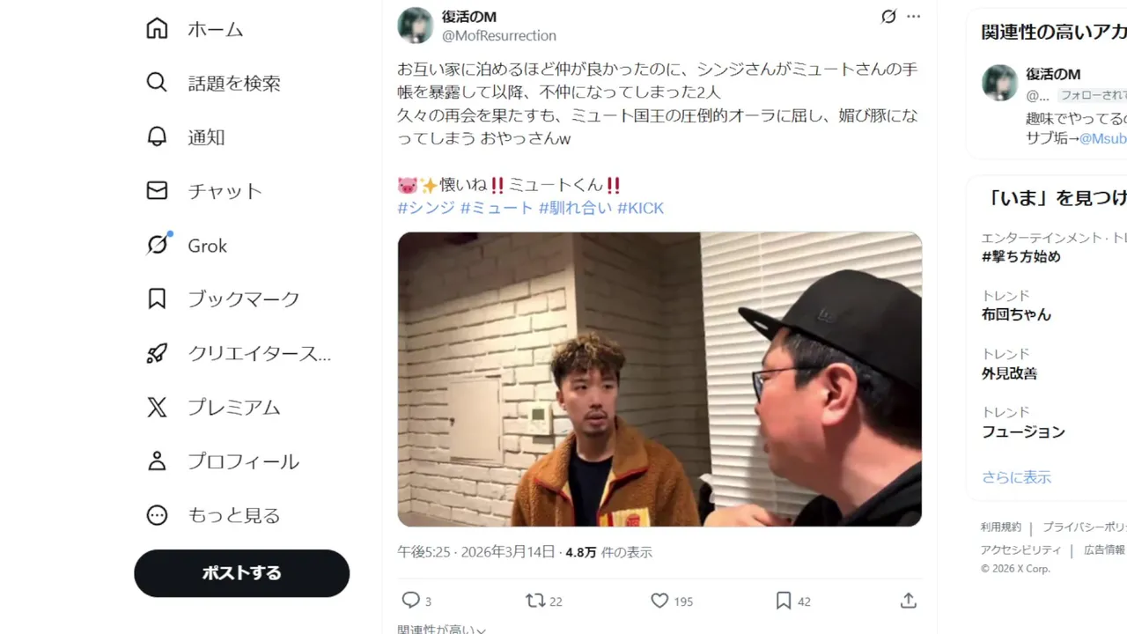This screenshot has width=1127, height=634.
Task: Share the post via the upload arrow icon
Action: pos(909,601)
